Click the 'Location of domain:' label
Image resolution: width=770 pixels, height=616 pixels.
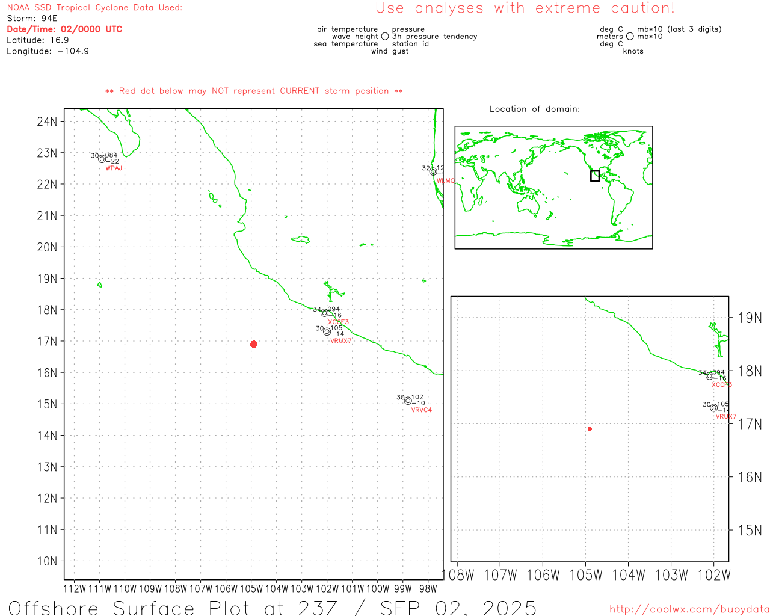pyautogui.click(x=535, y=109)
